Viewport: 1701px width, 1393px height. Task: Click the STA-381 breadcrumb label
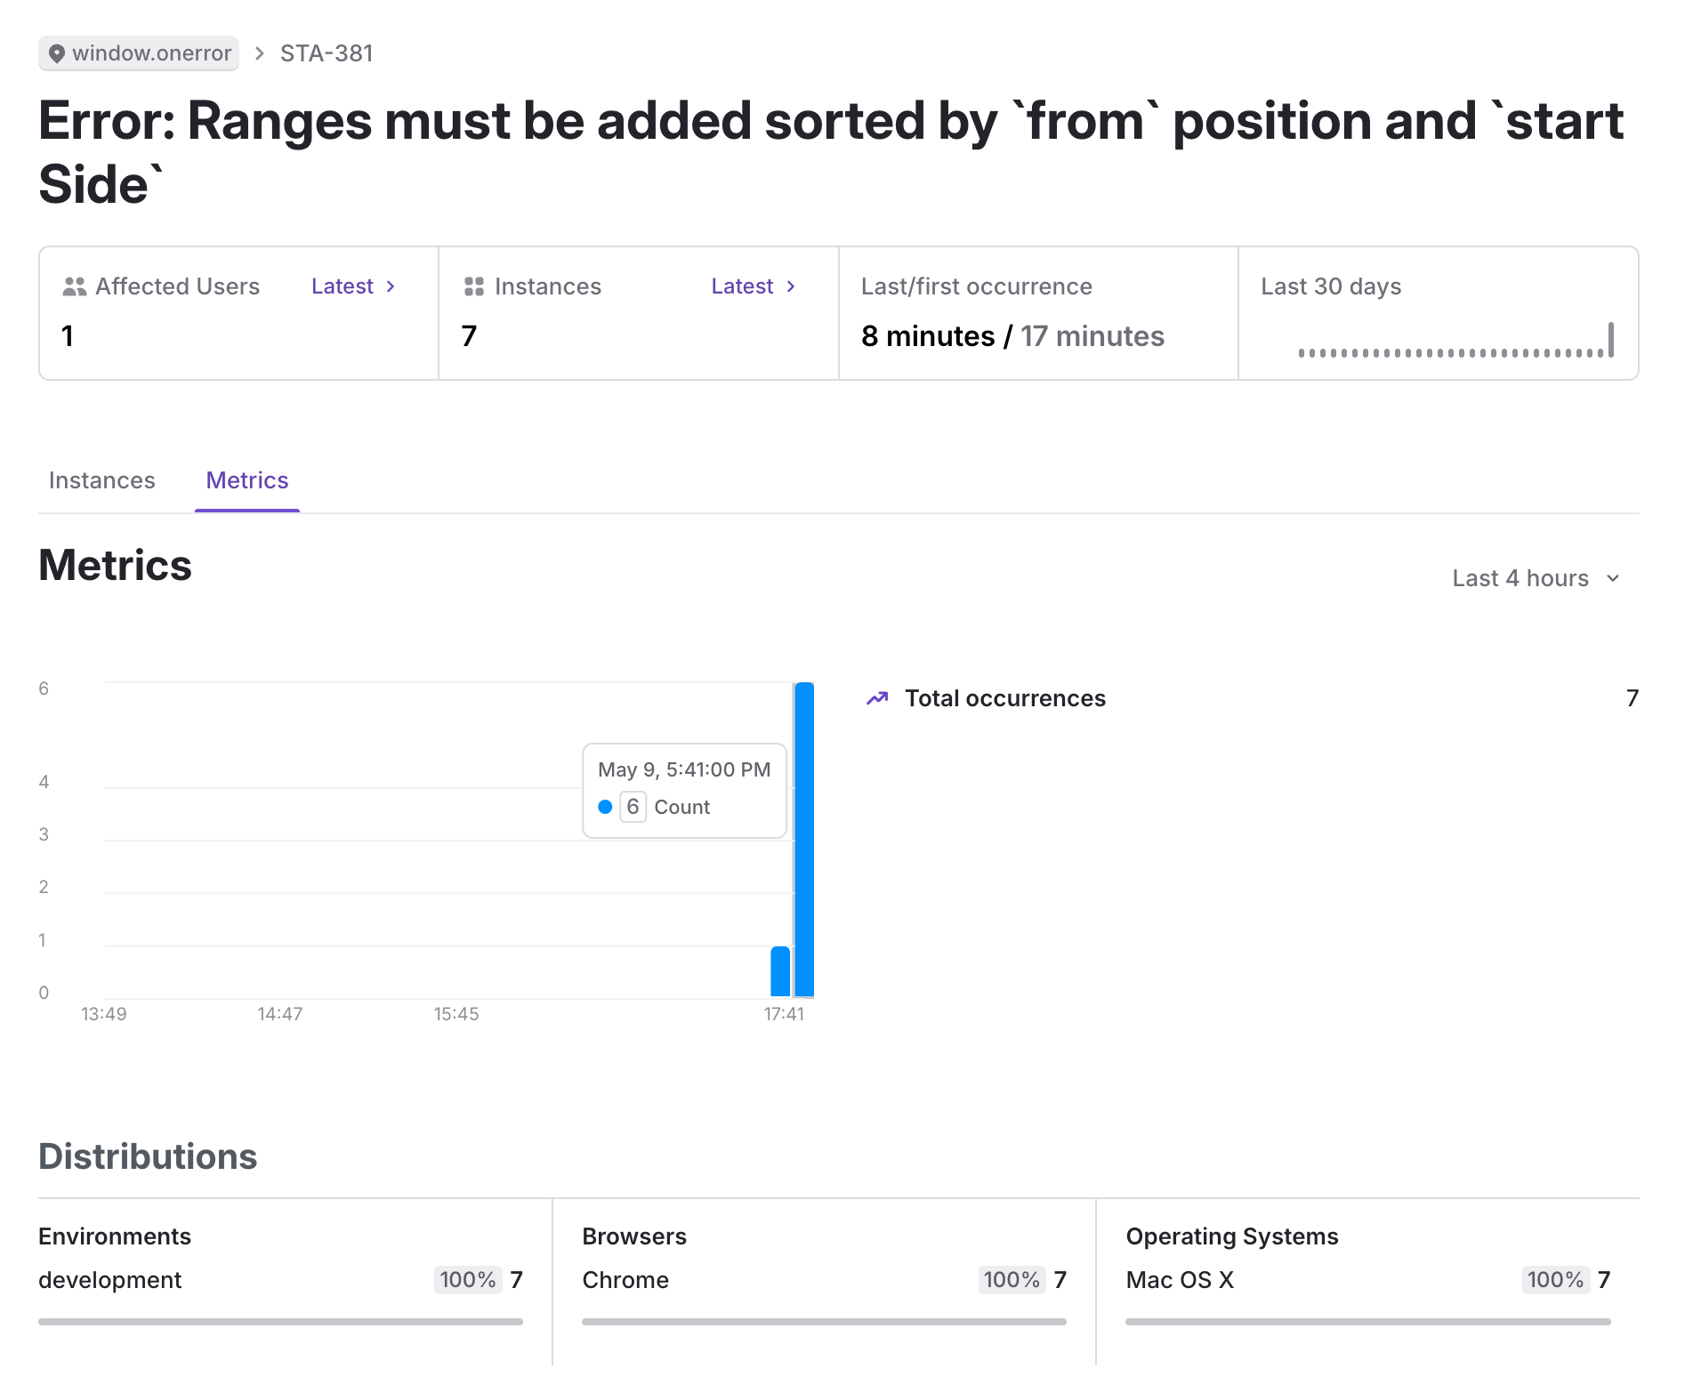pyautogui.click(x=326, y=53)
